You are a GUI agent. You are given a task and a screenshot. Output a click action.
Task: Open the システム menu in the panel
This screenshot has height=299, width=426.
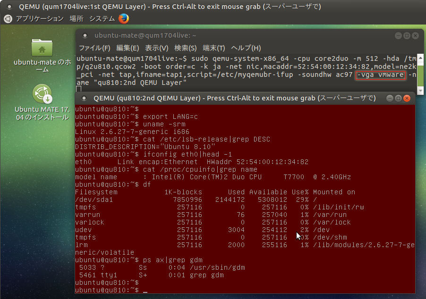point(102,19)
